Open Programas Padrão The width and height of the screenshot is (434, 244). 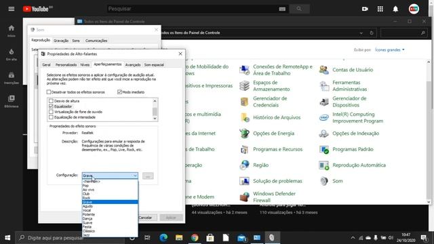347,149
